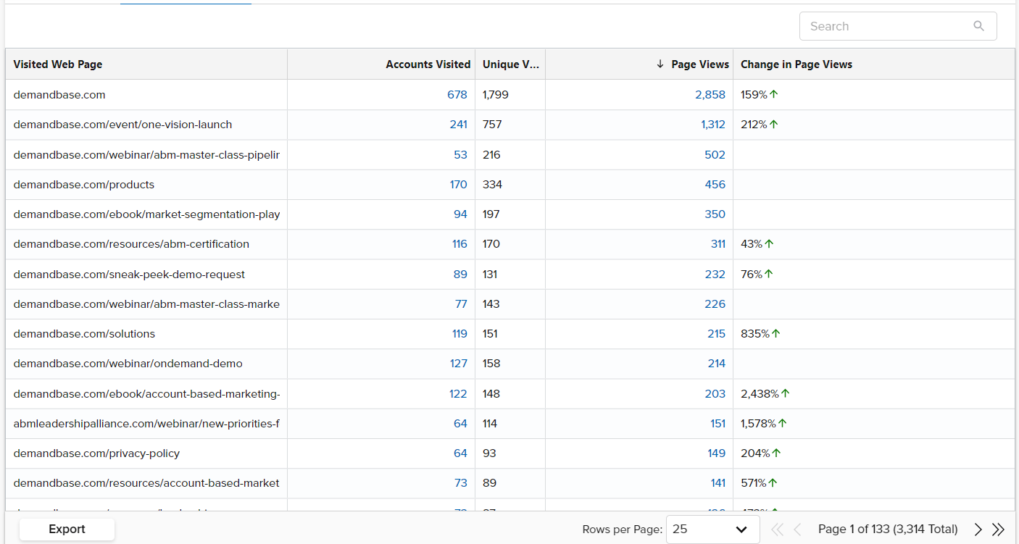Sort by Visited Web Page column
The width and height of the screenshot is (1019, 544).
click(x=57, y=64)
